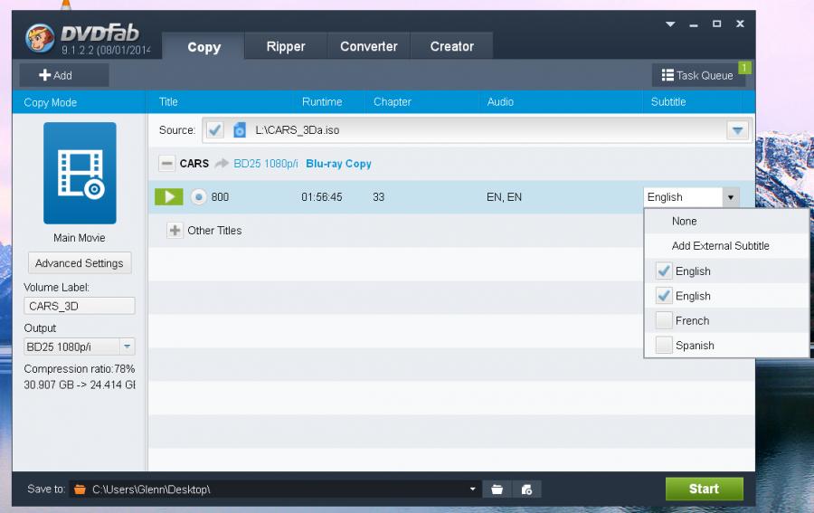Click the Compression ratio:78% text
The width and height of the screenshot is (814, 513).
[80, 368]
